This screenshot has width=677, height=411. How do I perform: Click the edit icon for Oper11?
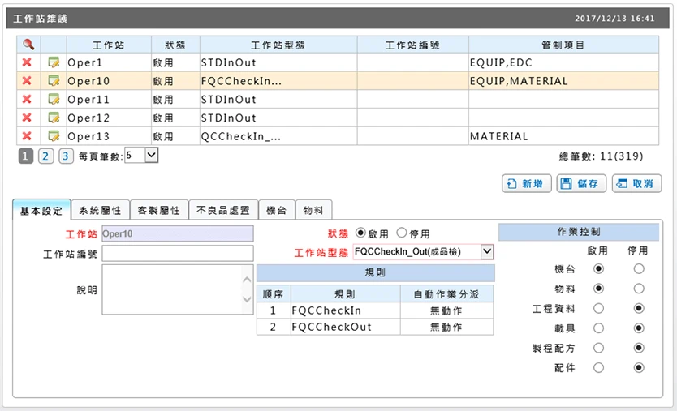(x=54, y=99)
